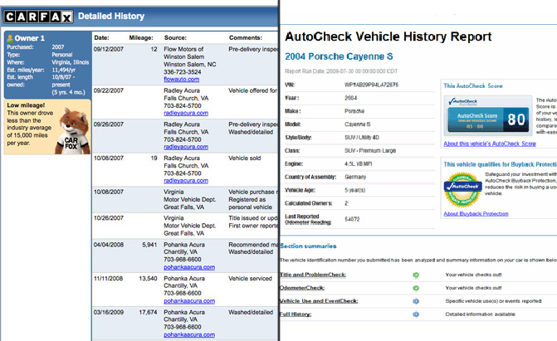557x341 pixels.
Task: Click the Engine value 4.5L V8 MPI
Action: click(359, 163)
